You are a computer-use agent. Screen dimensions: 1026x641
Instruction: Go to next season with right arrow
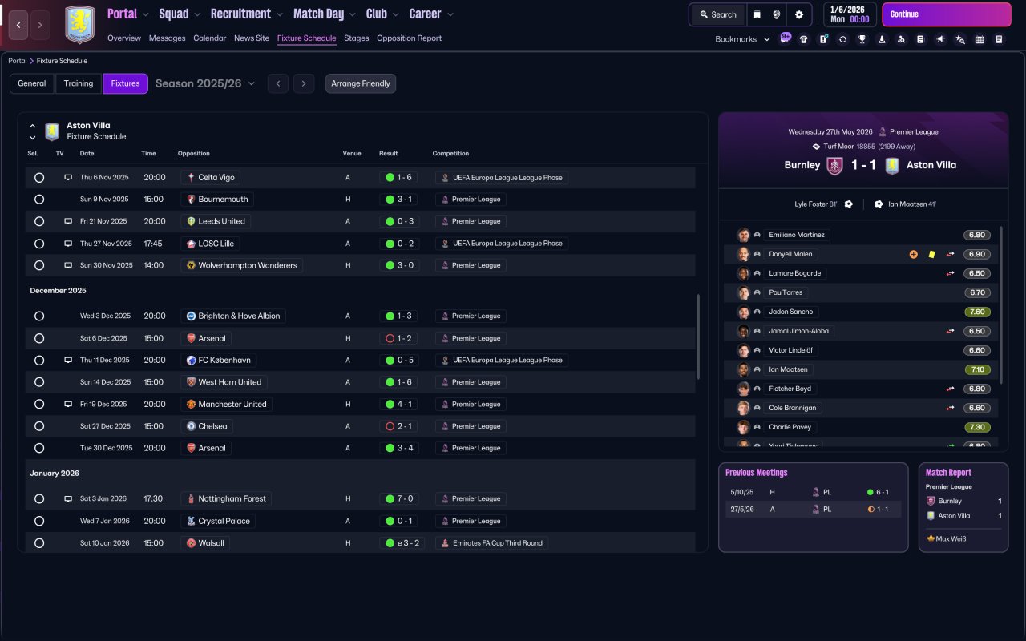click(303, 83)
